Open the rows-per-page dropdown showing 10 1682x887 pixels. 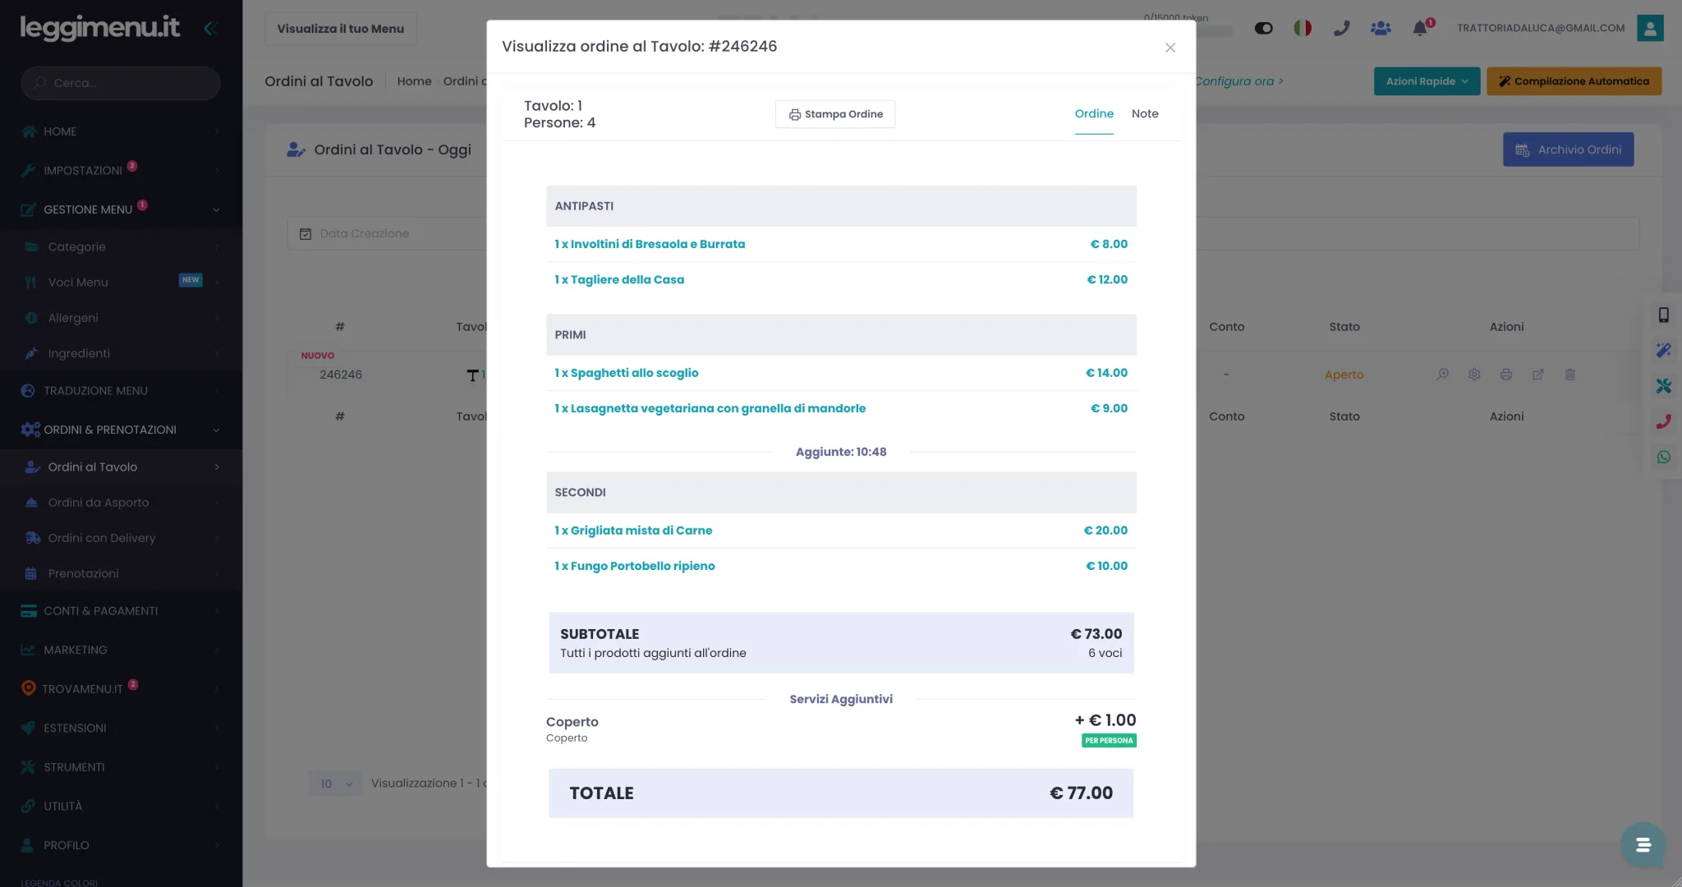[x=336, y=784]
